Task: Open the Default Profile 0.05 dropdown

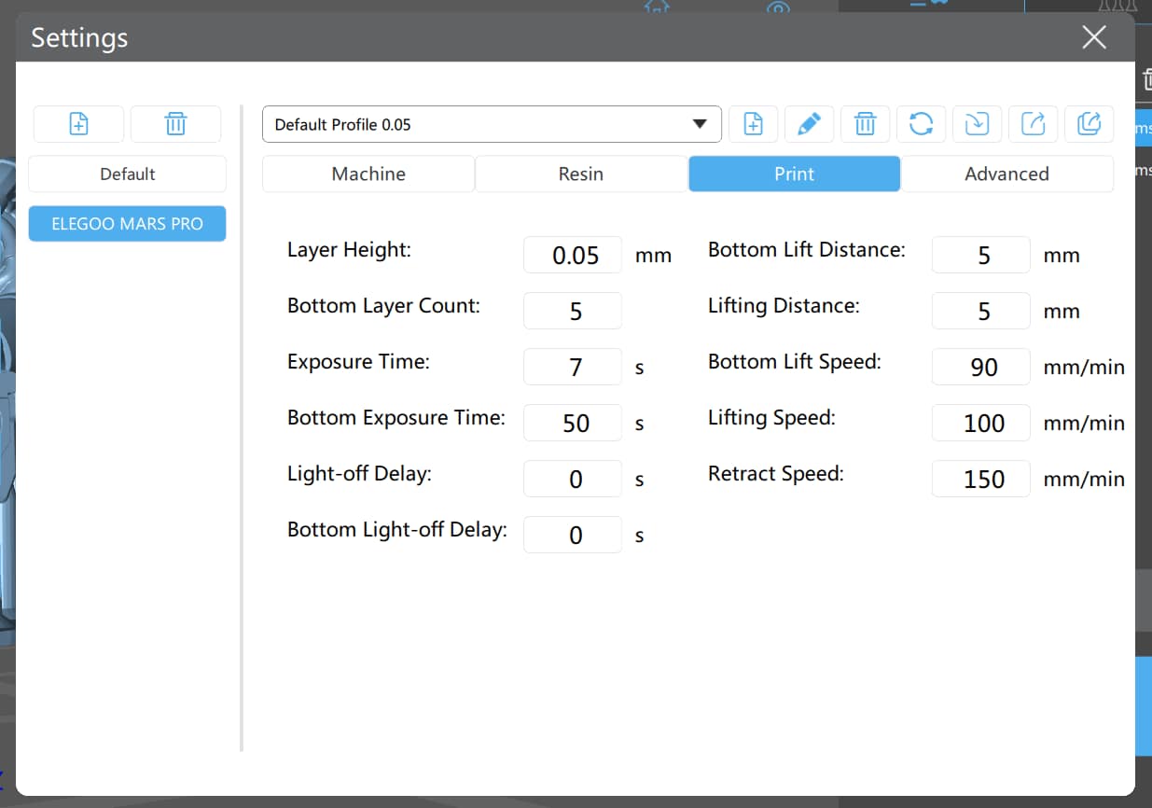Action: click(x=492, y=124)
